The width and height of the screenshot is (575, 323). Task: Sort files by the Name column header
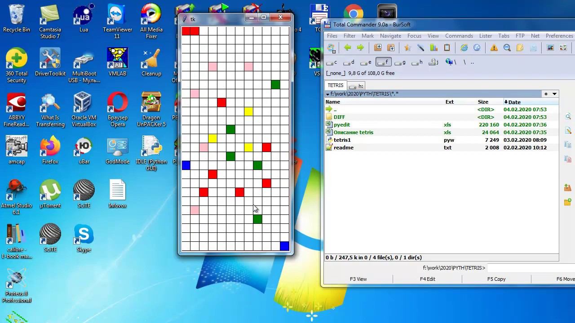pyautogui.click(x=385, y=102)
